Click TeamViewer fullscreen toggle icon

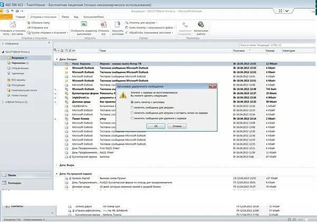tap(281, 11)
